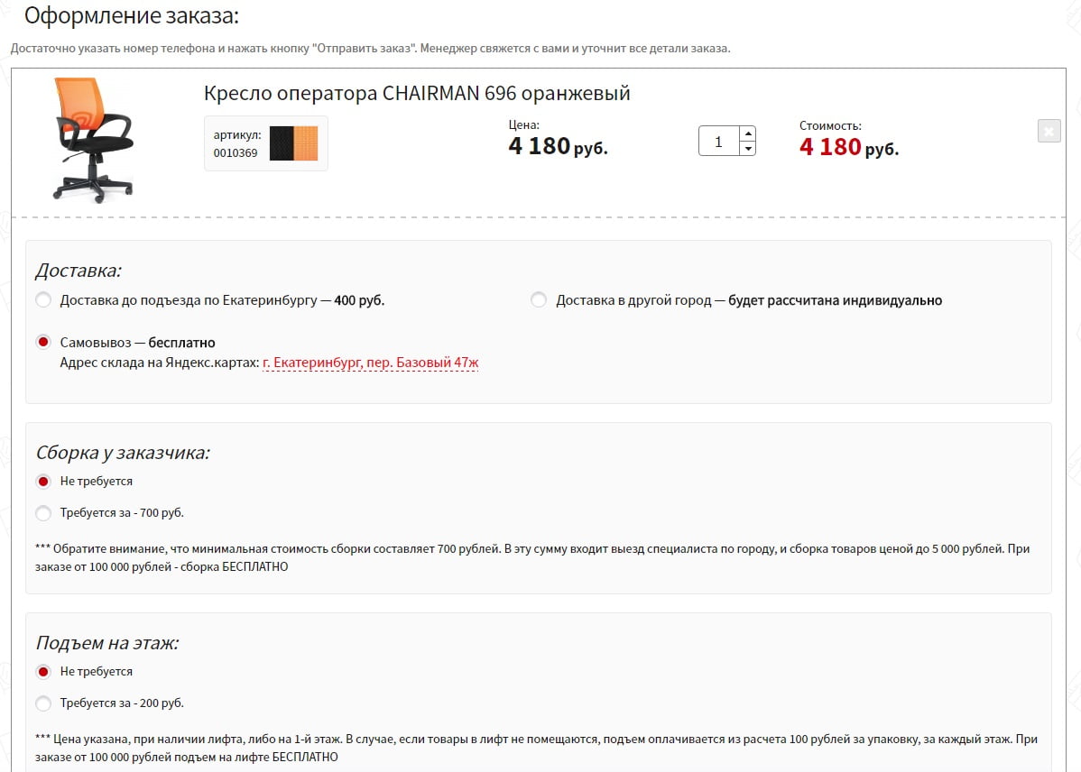Viewport: 1081px width, 772px height.
Task: Increase chair quantity with up arrow
Action: tap(747, 133)
